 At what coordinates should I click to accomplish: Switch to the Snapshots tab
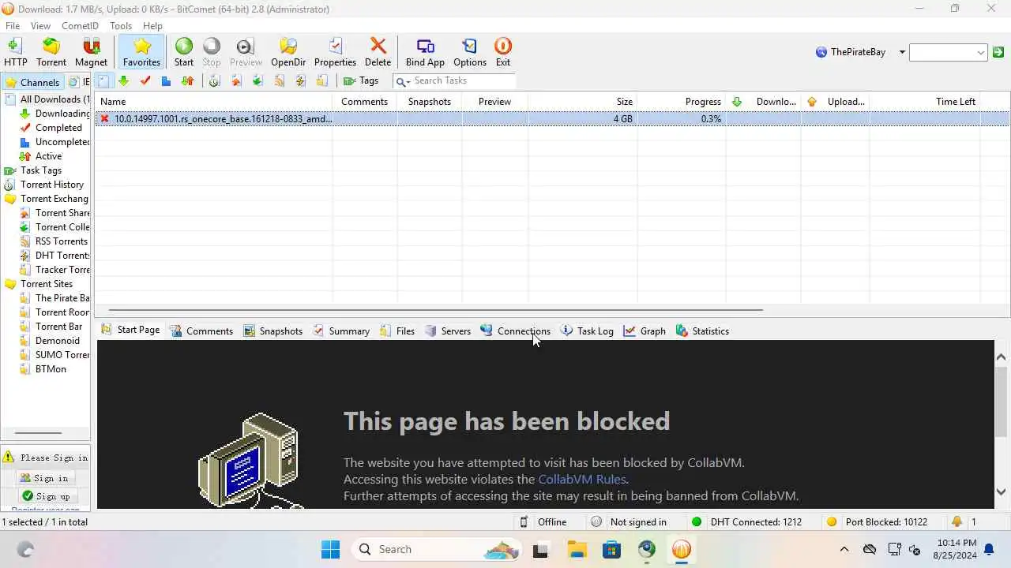(273, 331)
